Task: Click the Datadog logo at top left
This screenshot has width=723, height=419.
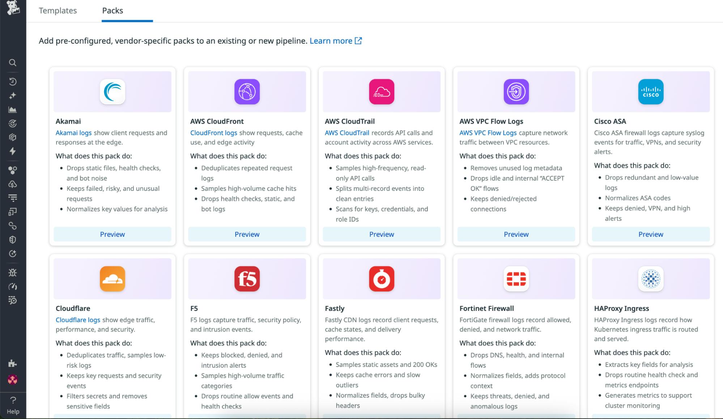Action: click(13, 7)
